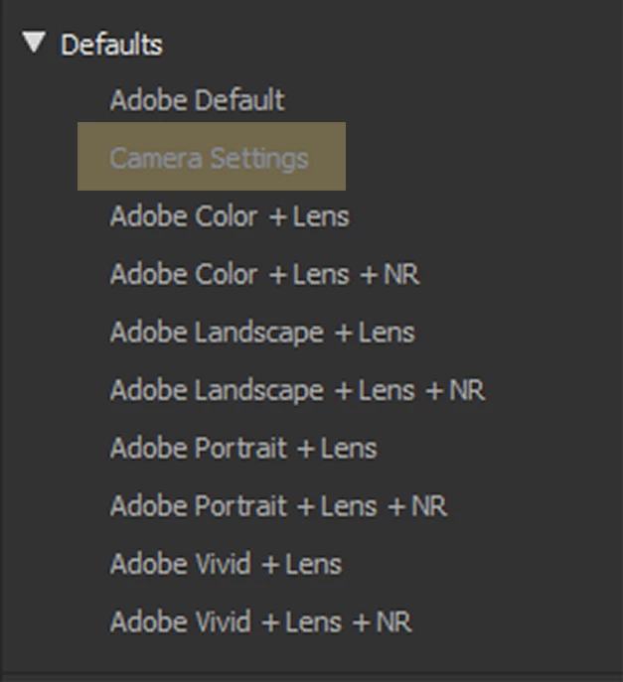The width and height of the screenshot is (623, 682).
Task: Use Portrait preset with noise reduction
Action: tap(278, 506)
